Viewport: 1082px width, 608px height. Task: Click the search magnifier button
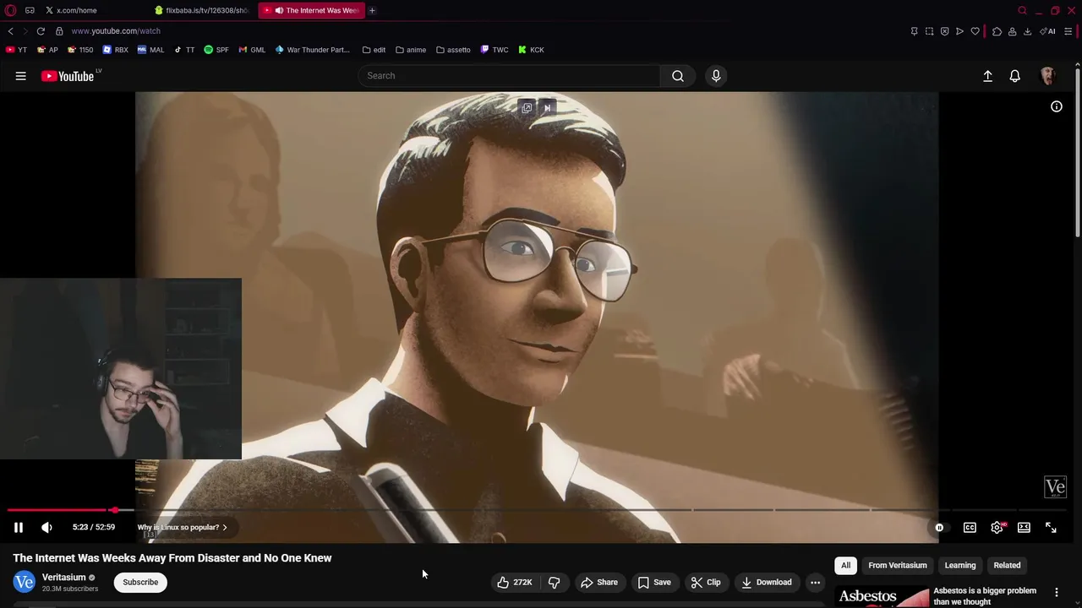tap(678, 76)
